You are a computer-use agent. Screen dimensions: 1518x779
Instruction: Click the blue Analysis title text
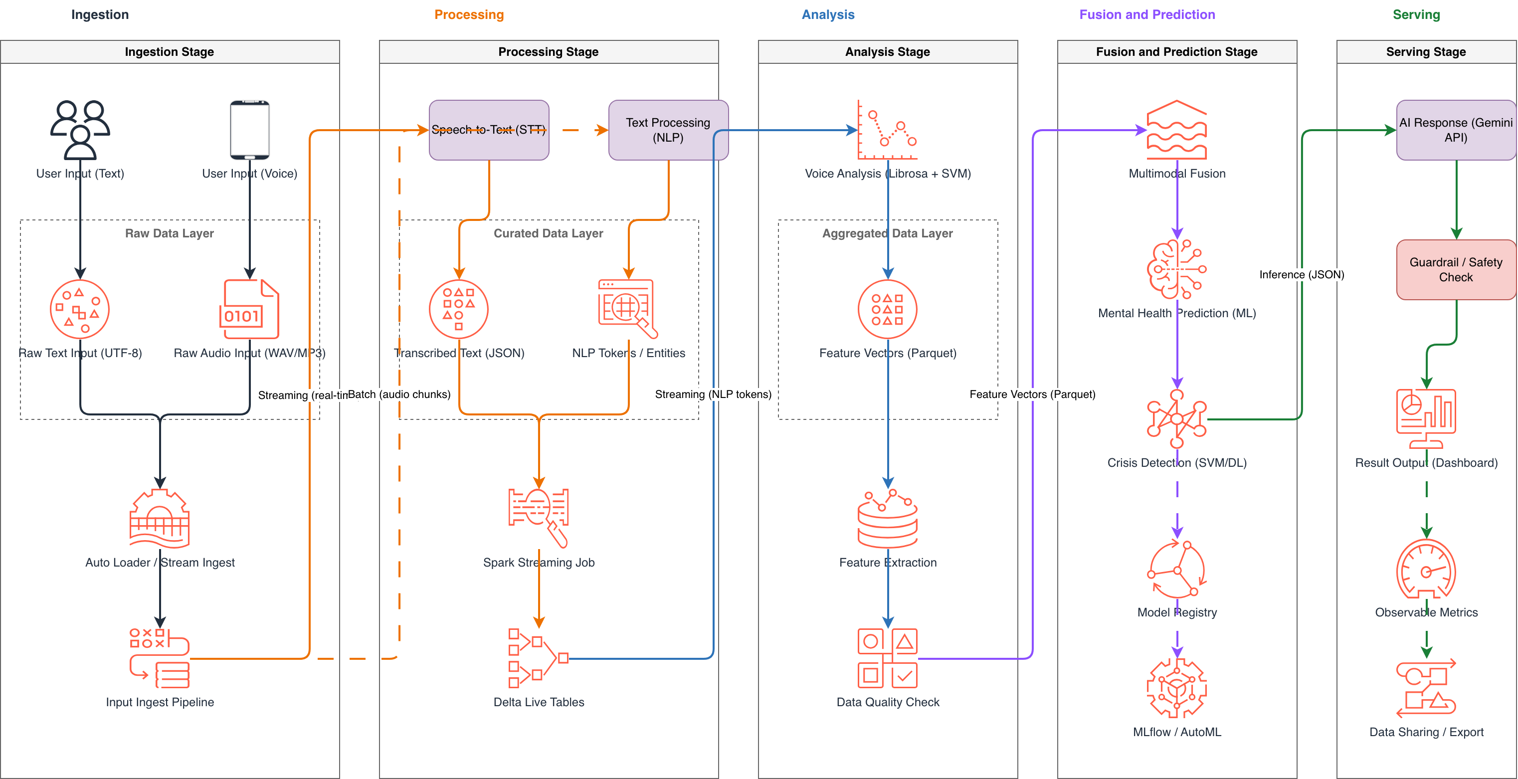click(x=828, y=15)
